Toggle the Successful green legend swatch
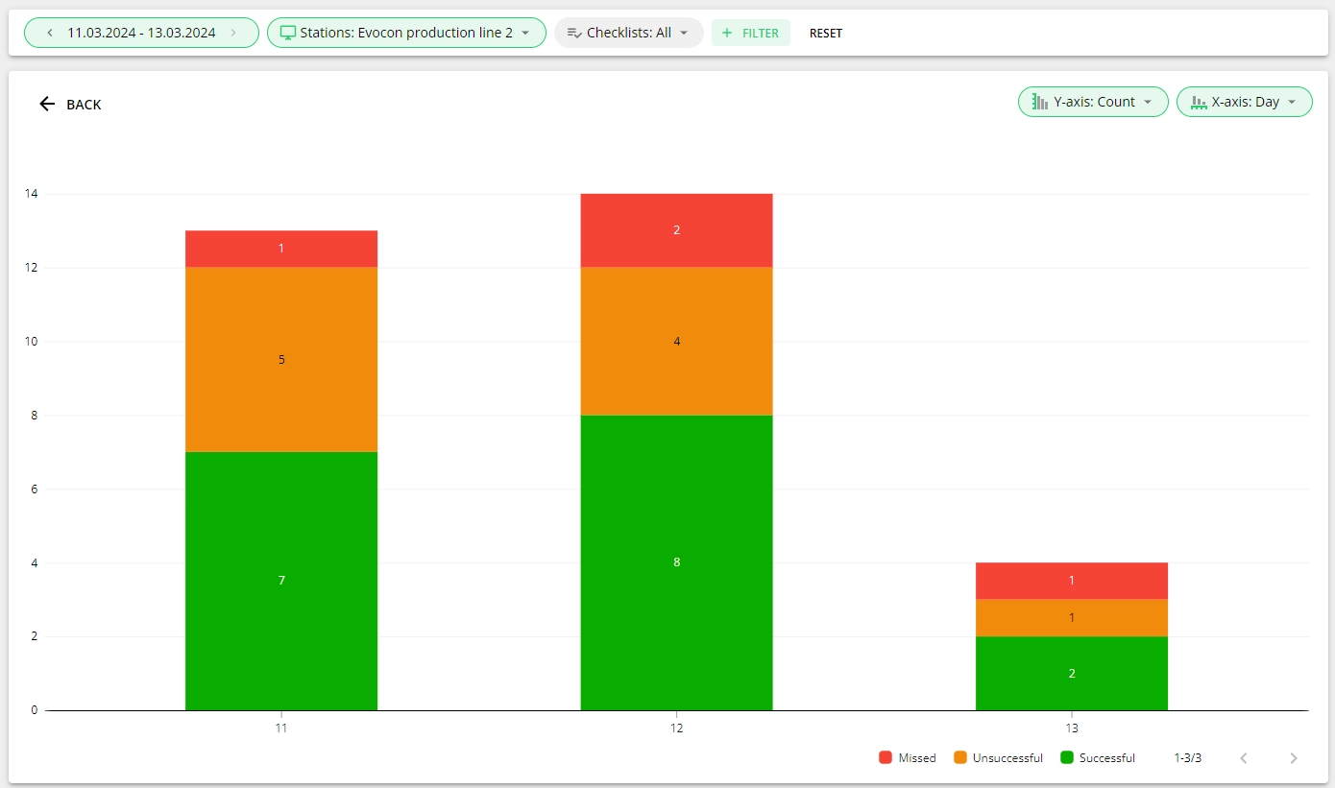The image size is (1335, 788). pyautogui.click(x=1067, y=758)
